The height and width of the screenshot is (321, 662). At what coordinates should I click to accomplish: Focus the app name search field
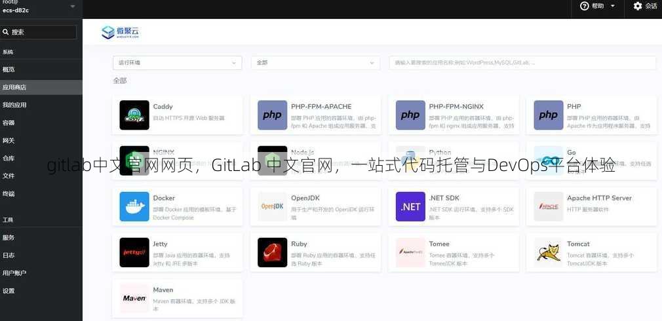522,63
